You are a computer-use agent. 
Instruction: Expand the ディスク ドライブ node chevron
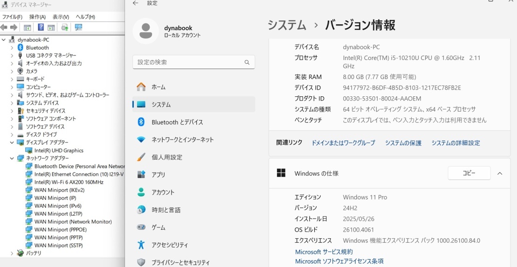click(12, 134)
